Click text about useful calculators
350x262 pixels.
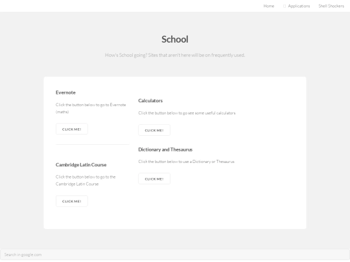187,113
